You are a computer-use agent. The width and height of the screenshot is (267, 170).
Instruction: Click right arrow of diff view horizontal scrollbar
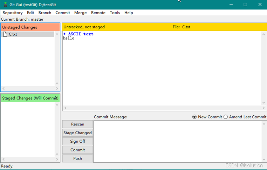point(263,108)
